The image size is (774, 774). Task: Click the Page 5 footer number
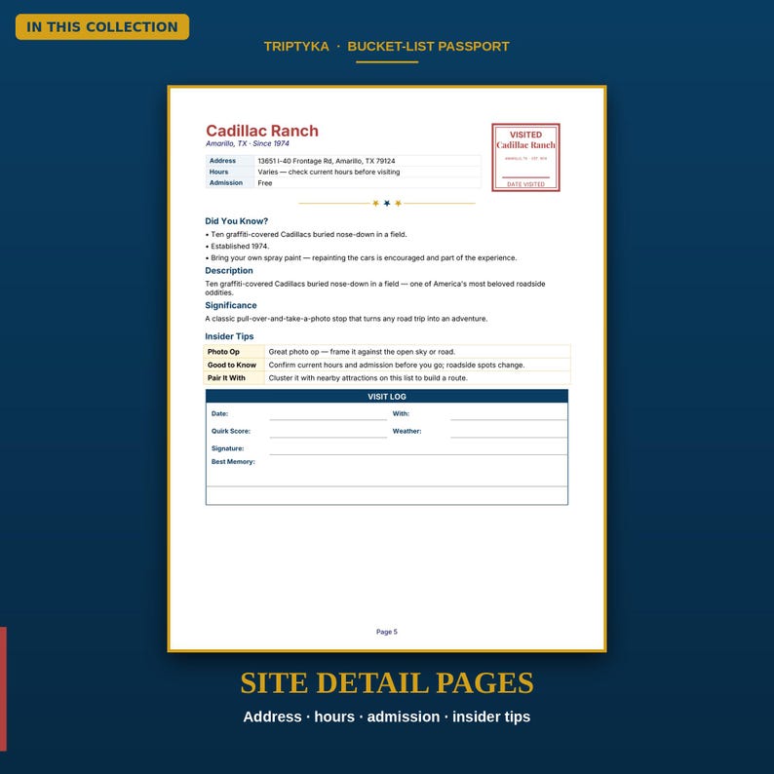(x=387, y=632)
